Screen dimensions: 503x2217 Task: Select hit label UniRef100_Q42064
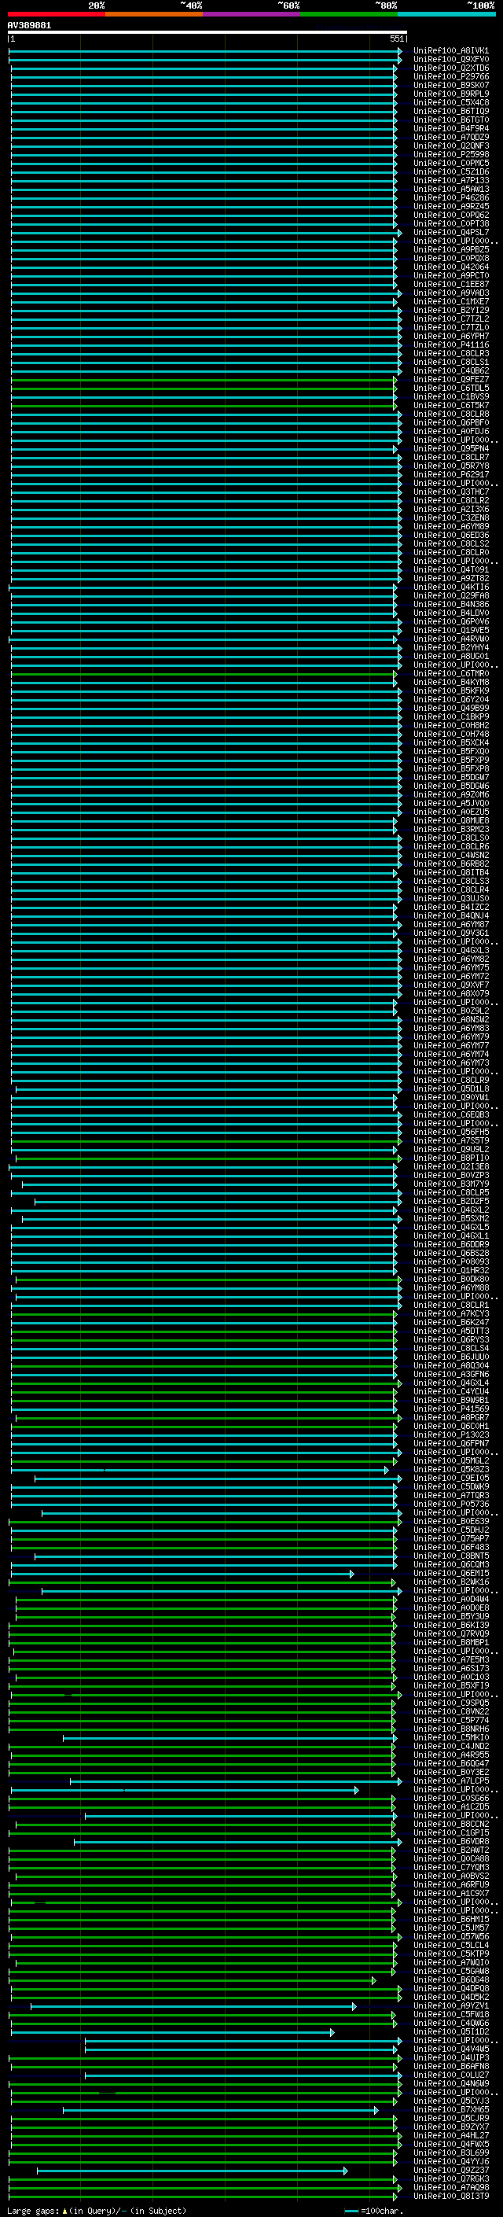(450, 267)
